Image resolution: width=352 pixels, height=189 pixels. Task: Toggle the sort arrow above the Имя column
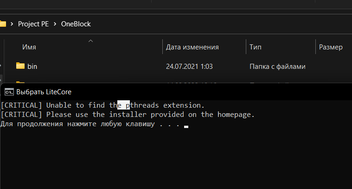coord(91,41)
